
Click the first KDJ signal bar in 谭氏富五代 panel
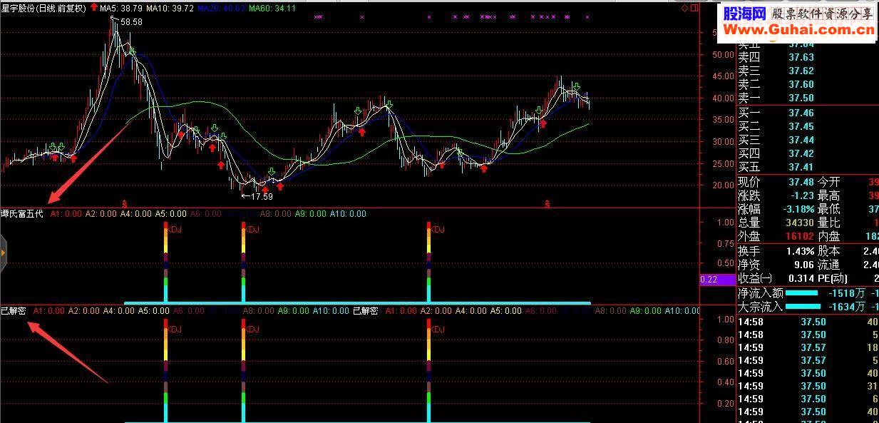[x=166, y=263]
